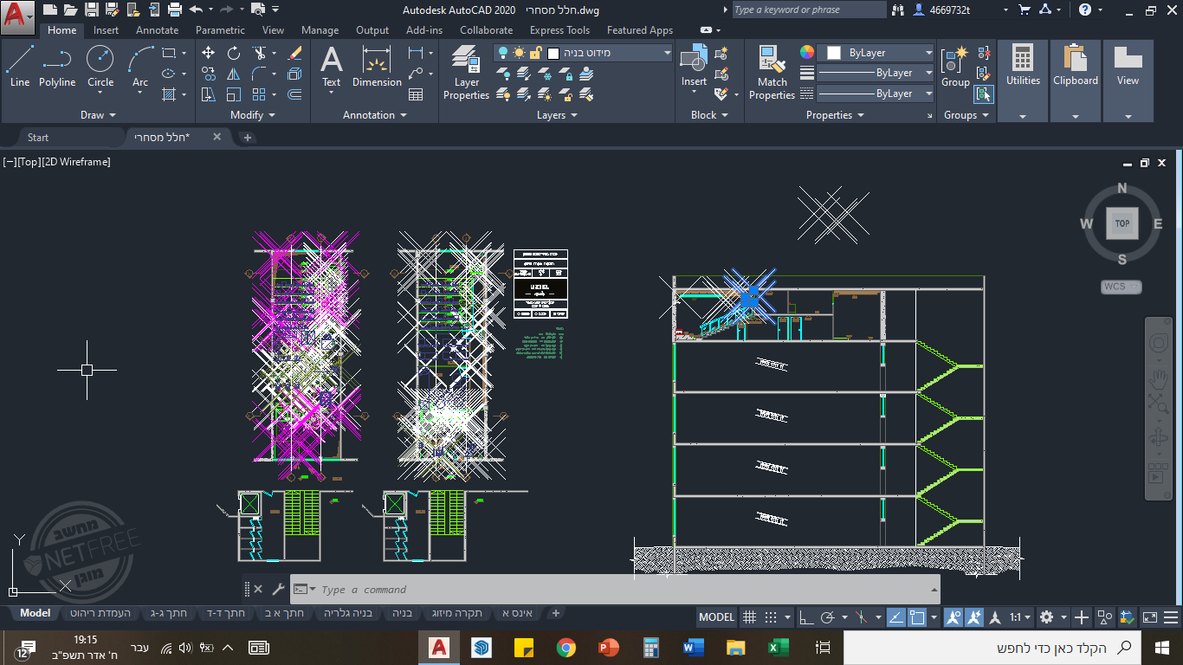Click the WCS label under ViewCube
1183x665 pixels.
[1122, 287]
